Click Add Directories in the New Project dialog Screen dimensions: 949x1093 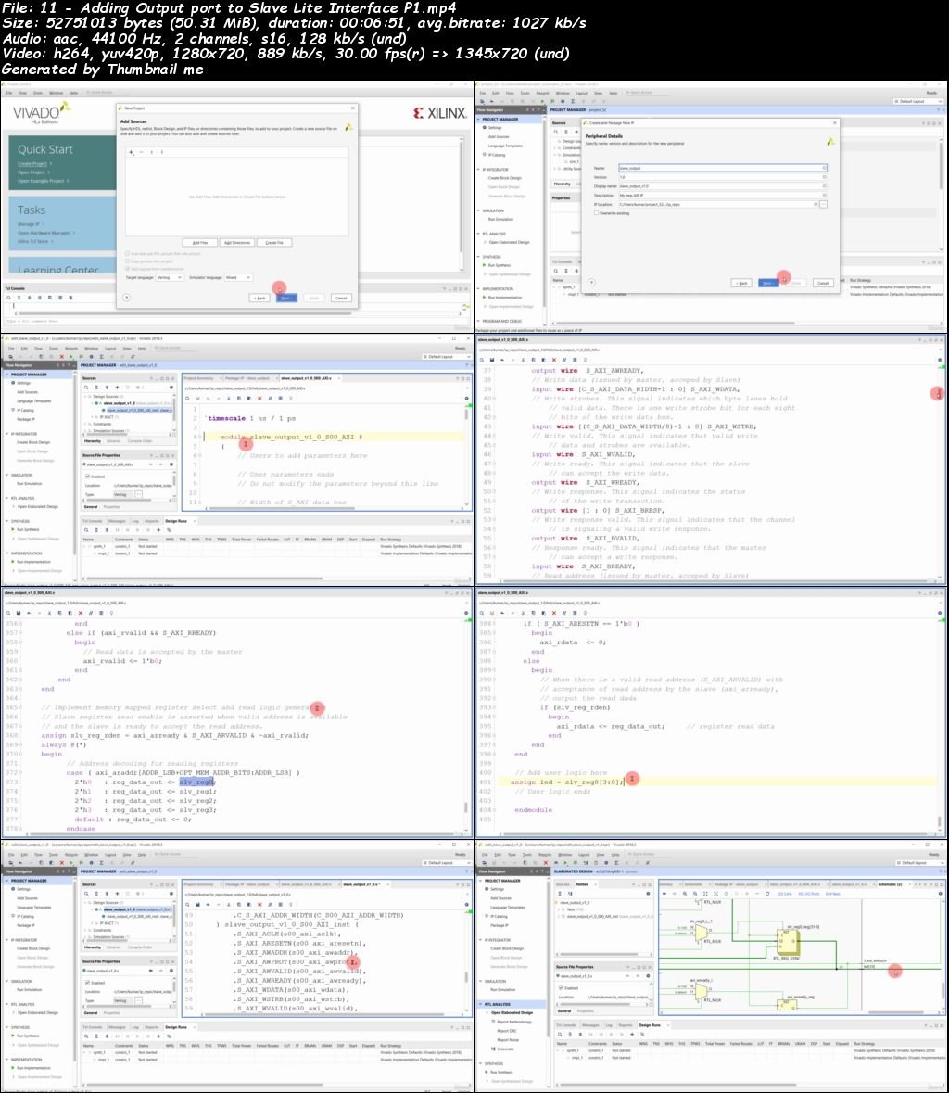tap(237, 243)
